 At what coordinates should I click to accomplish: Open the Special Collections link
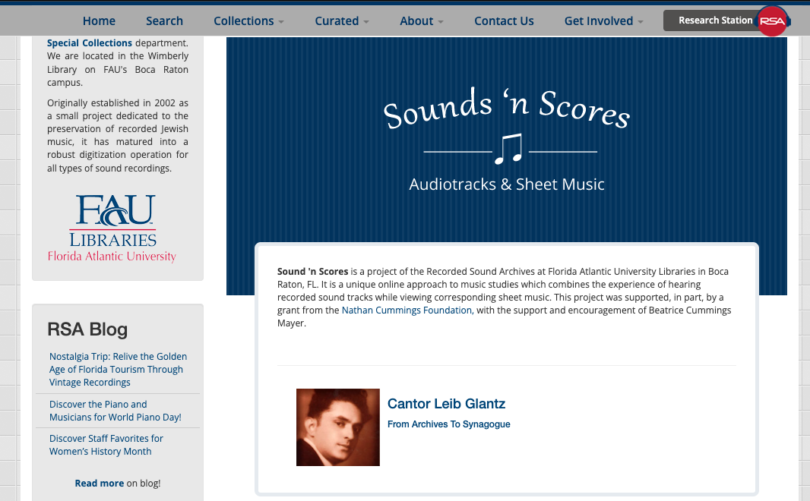(90, 43)
